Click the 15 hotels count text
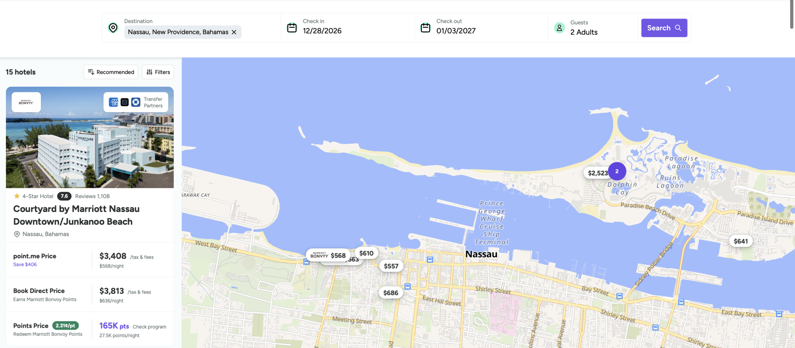Viewport: 795px width, 348px height. (20, 72)
